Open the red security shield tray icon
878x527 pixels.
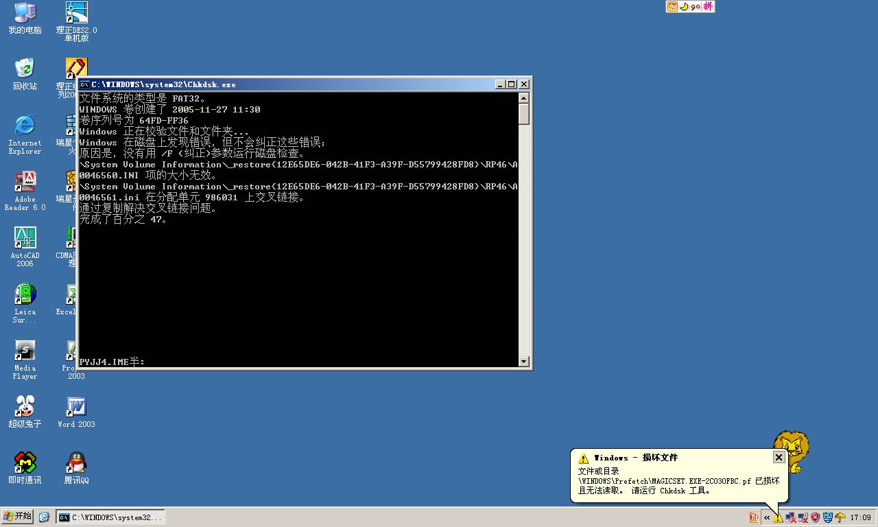tap(815, 517)
